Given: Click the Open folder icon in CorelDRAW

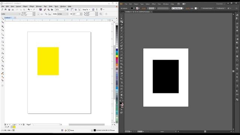Looking at the screenshot, I should coord(6,10).
